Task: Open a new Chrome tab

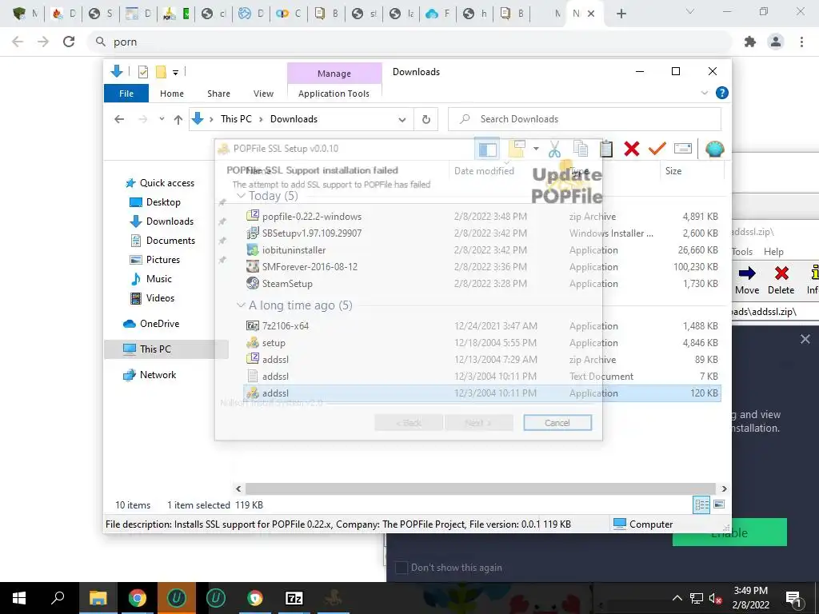Action: click(x=621, y=14)
